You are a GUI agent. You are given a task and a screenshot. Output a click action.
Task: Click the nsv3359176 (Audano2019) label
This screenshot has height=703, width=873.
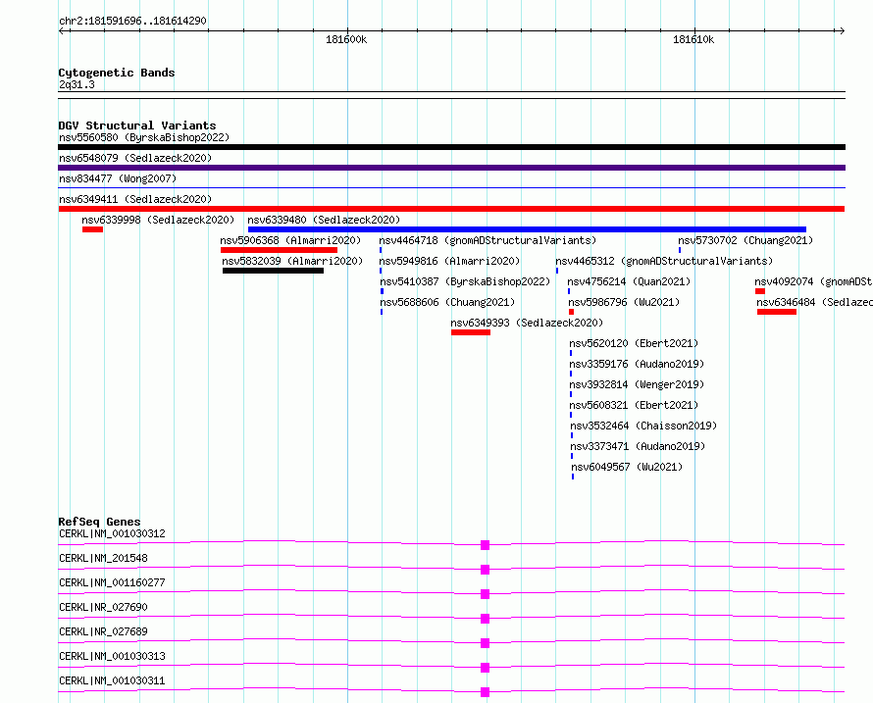pyautogui.click(x=637, y=364)
